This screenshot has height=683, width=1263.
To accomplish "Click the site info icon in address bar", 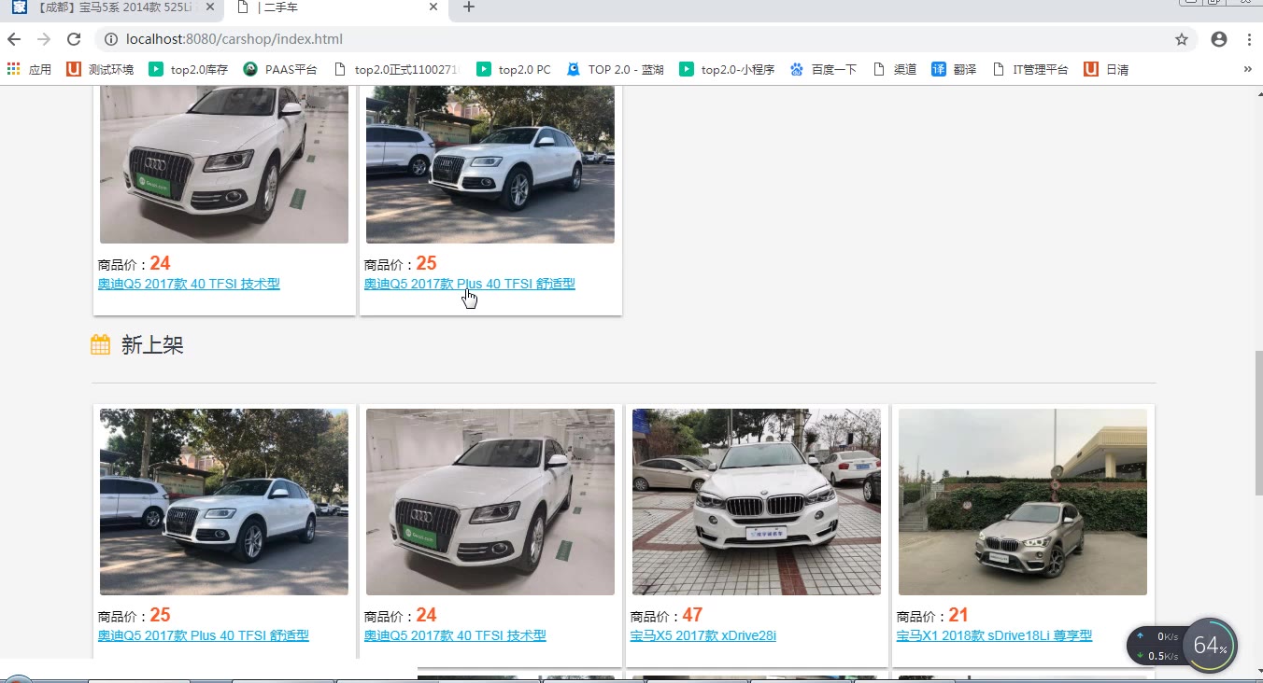I will (110, 39).
